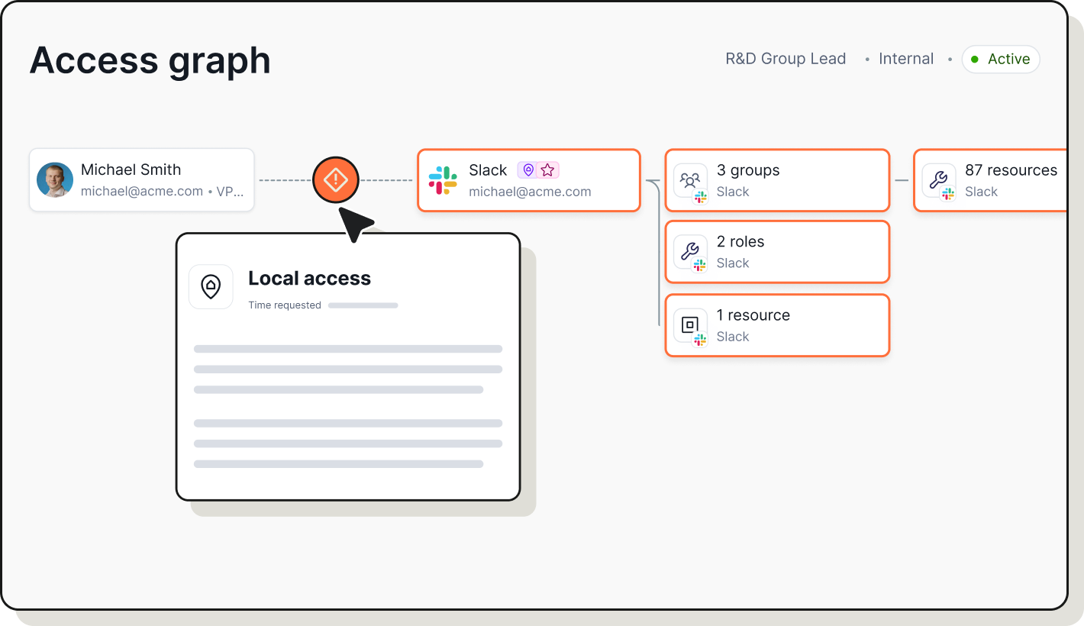The width and height of the screenshot is (1084, 626).
Task: Click the Internal label in the header
Action: coord(906,58)
